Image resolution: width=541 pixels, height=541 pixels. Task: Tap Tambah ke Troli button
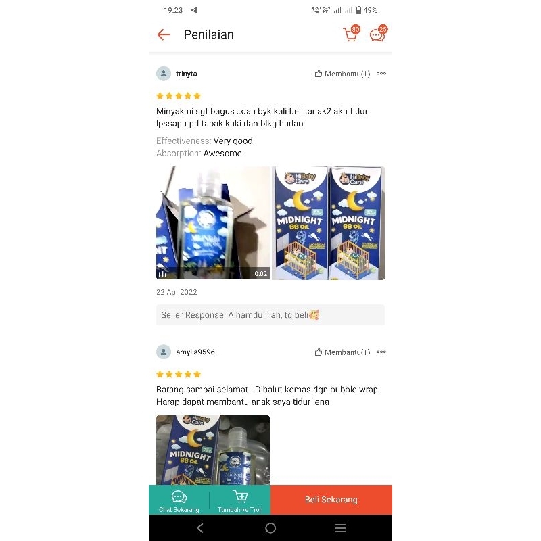240,500
